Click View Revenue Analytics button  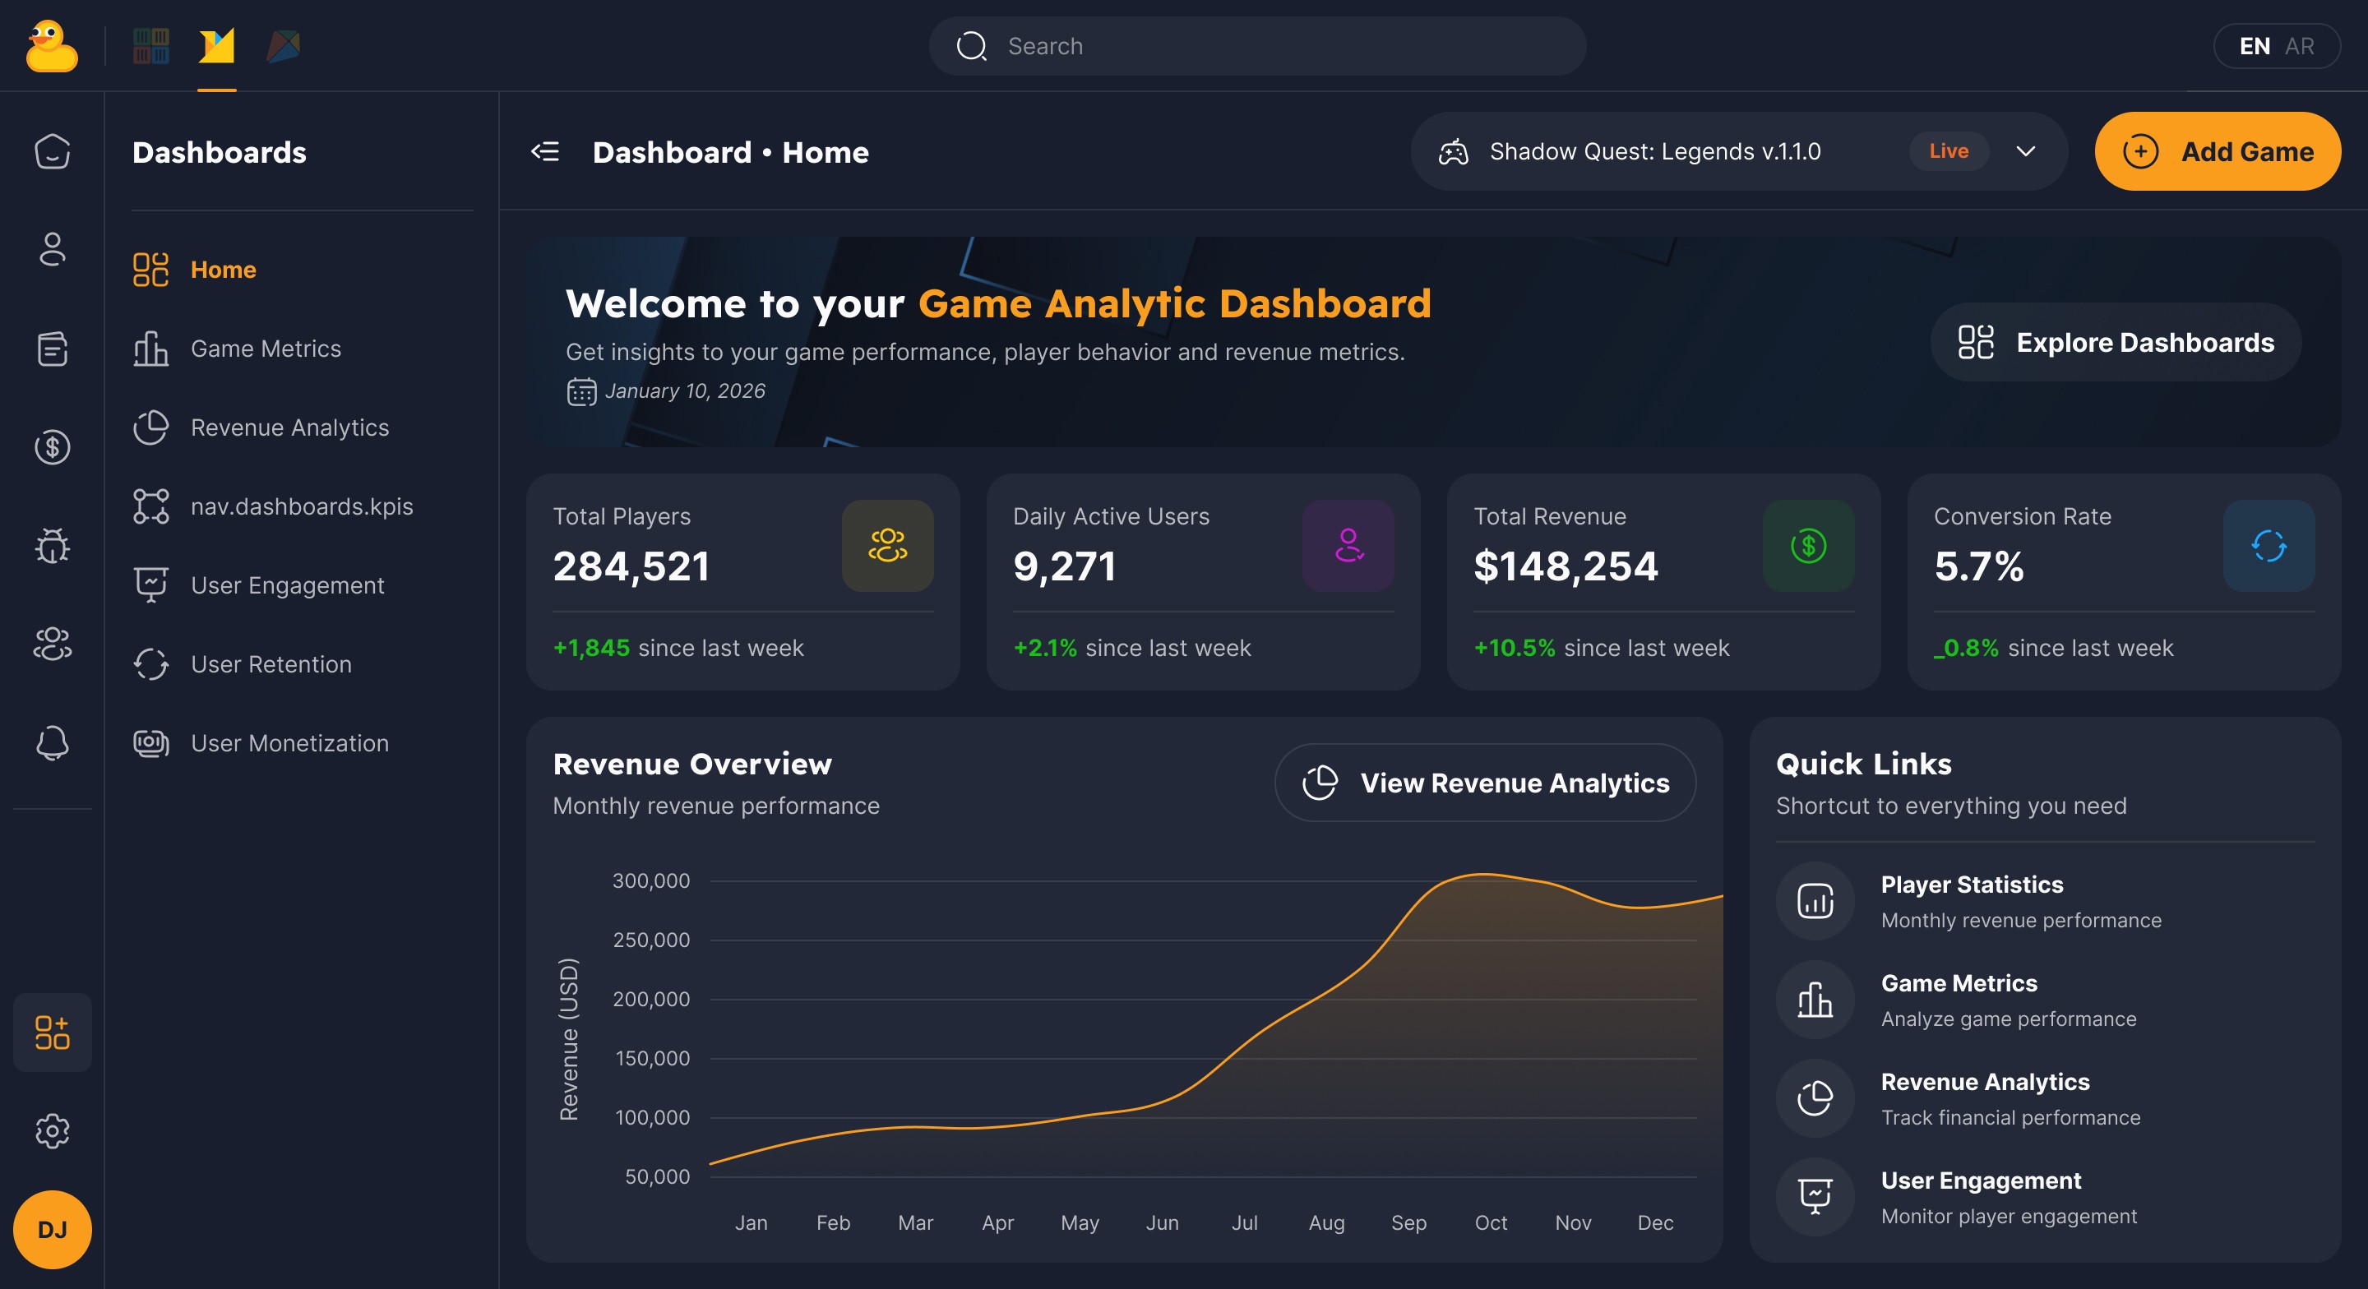coord(1485,783)
